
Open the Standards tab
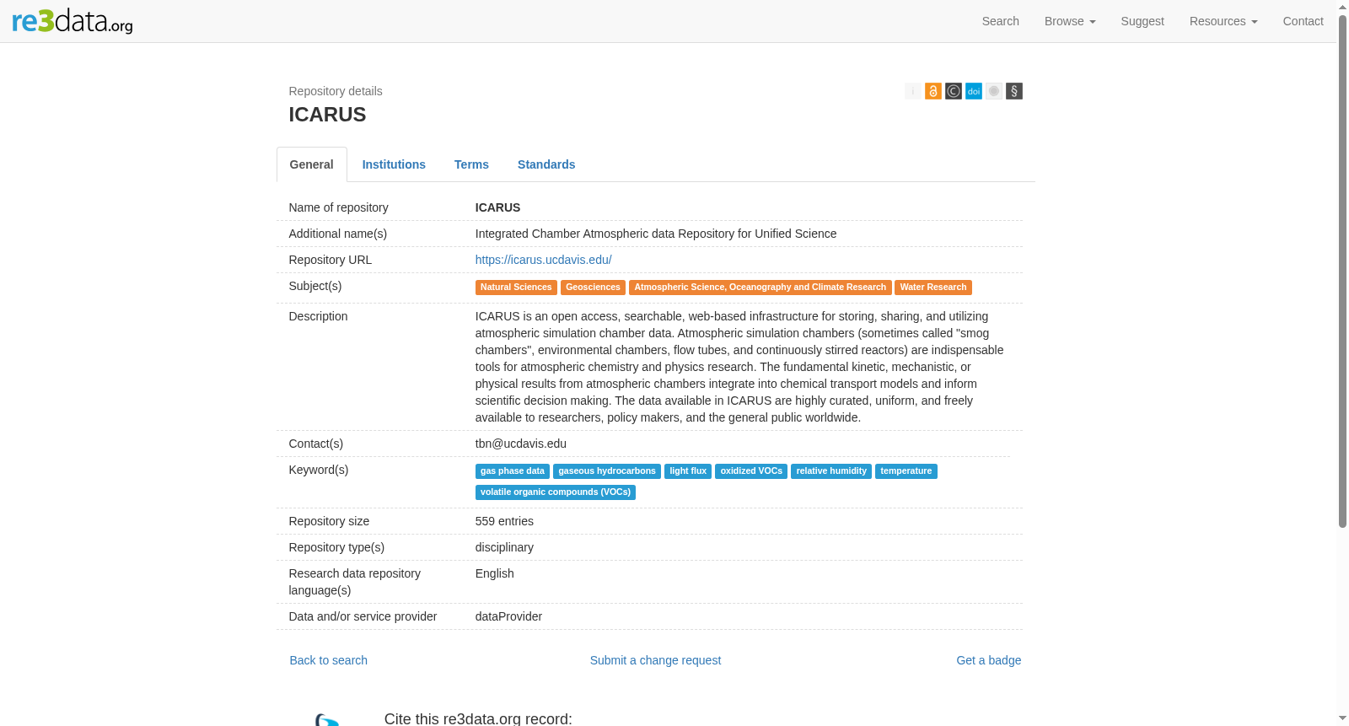pyautogui.click(x=546, y=164)
